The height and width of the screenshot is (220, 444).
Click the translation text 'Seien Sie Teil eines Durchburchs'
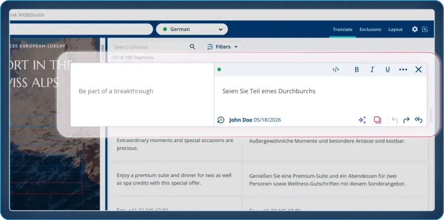(269, 91)
